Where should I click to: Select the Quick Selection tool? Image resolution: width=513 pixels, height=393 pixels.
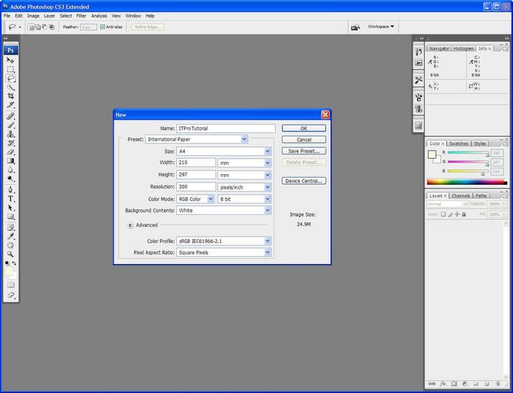click(x=10, y=87)
